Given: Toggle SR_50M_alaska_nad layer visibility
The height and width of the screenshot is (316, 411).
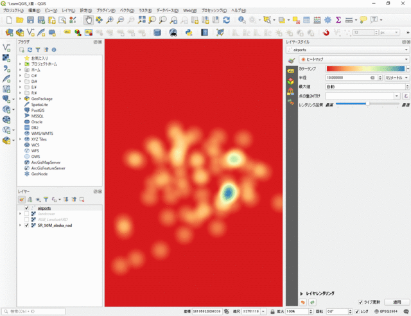Looking at the screenshot, I should (x=26, y=225).
